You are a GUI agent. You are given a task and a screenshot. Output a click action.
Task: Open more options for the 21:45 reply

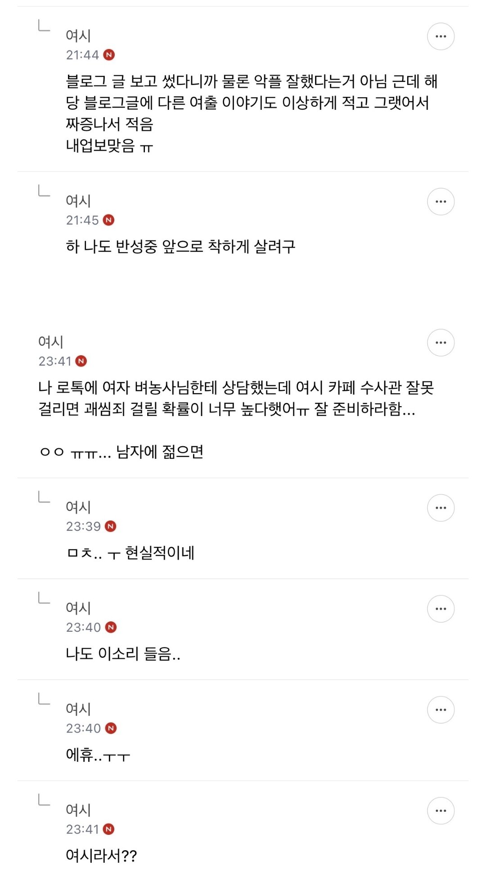point(441,202)
